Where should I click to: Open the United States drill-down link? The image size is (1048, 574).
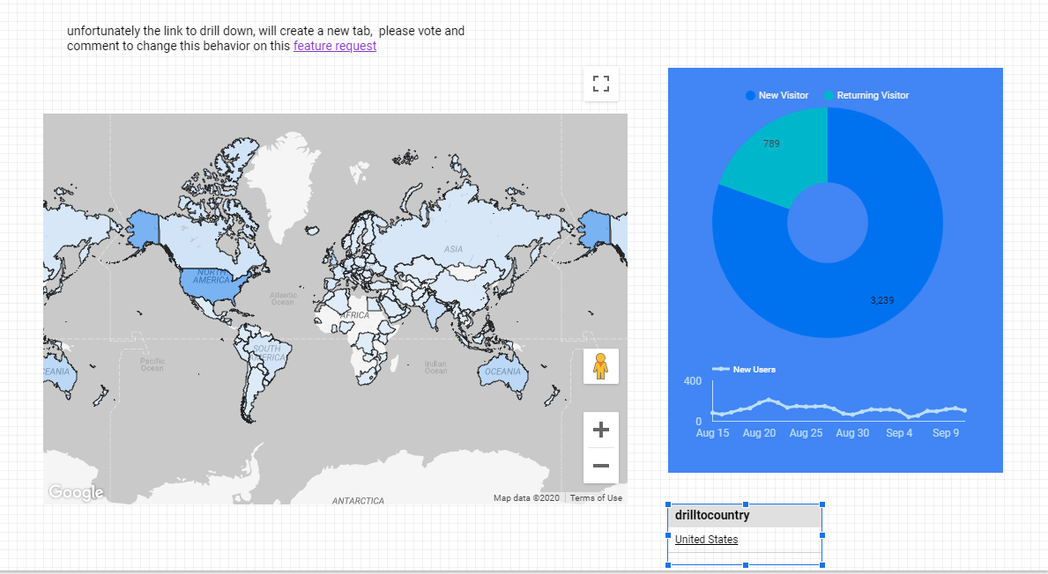pos(706,540)
